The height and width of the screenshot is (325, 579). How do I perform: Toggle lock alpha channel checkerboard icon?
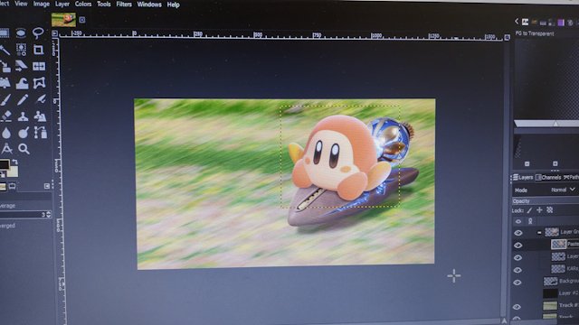[550, 210]
